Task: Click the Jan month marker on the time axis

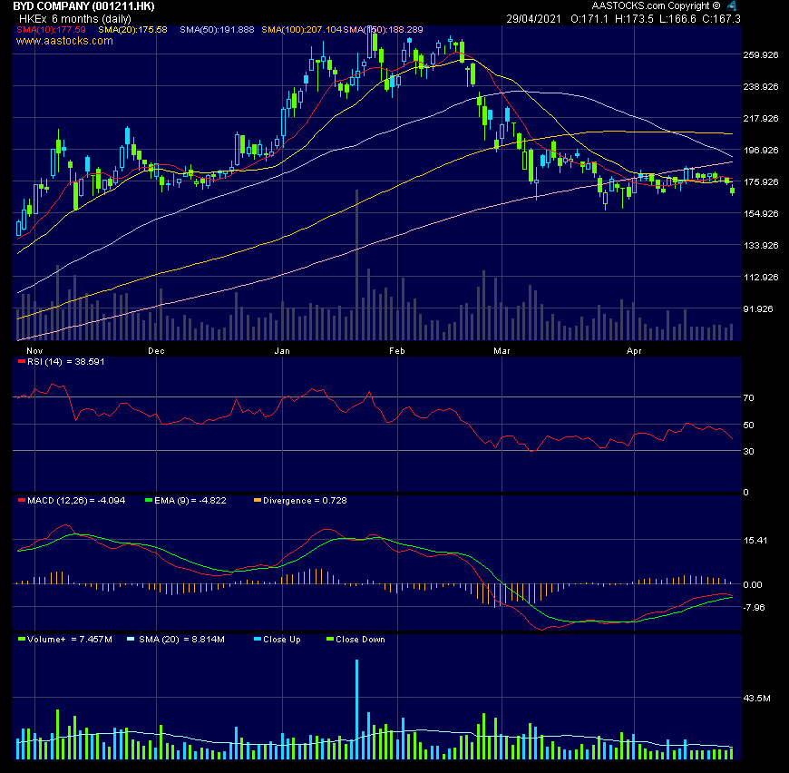Action: point(282,351)
